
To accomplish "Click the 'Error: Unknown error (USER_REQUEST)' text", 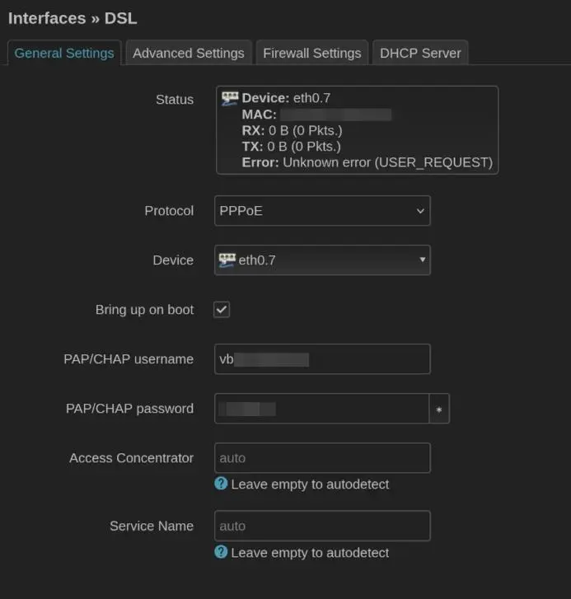I will coord(367,162).
